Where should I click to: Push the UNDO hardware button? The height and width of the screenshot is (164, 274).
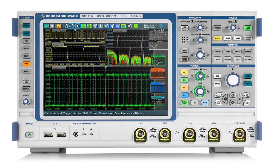click(x=248, y=76)
